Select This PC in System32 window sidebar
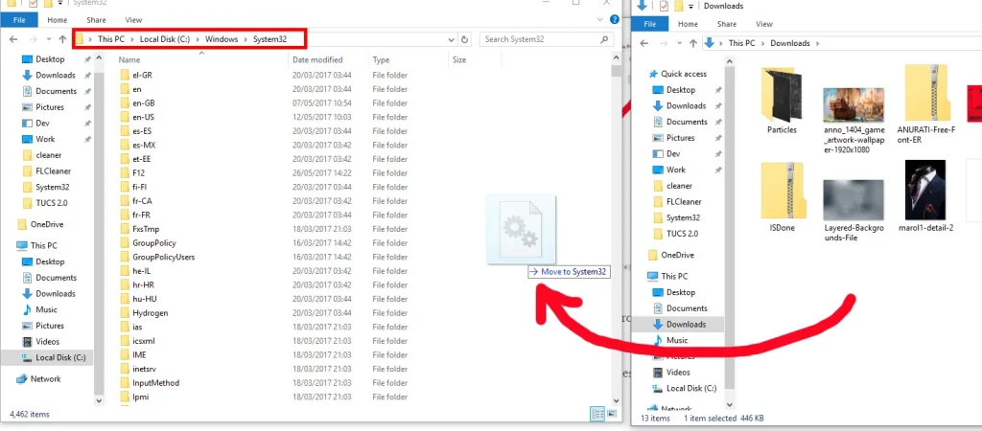This screenshot has width=982, height=431. pyautogui.click(x=43, y=246)
